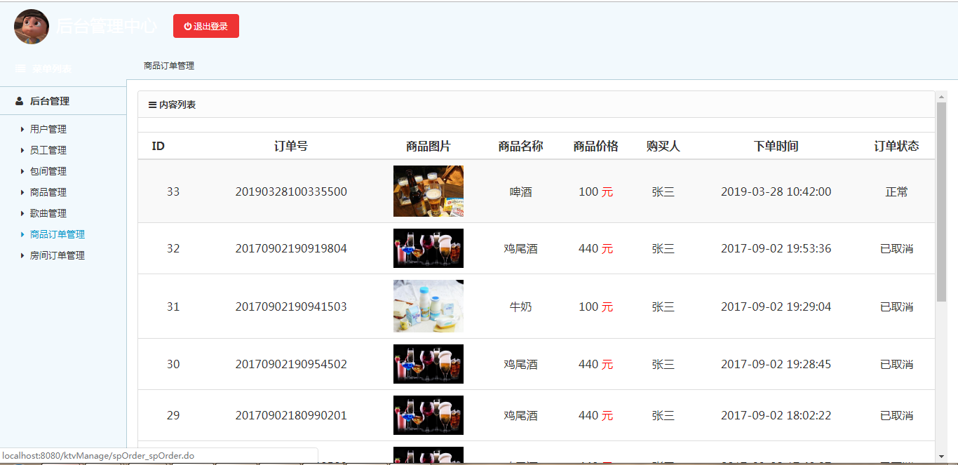
Task: Expand the arrow beside 包间管理
Action: (22, 171)
